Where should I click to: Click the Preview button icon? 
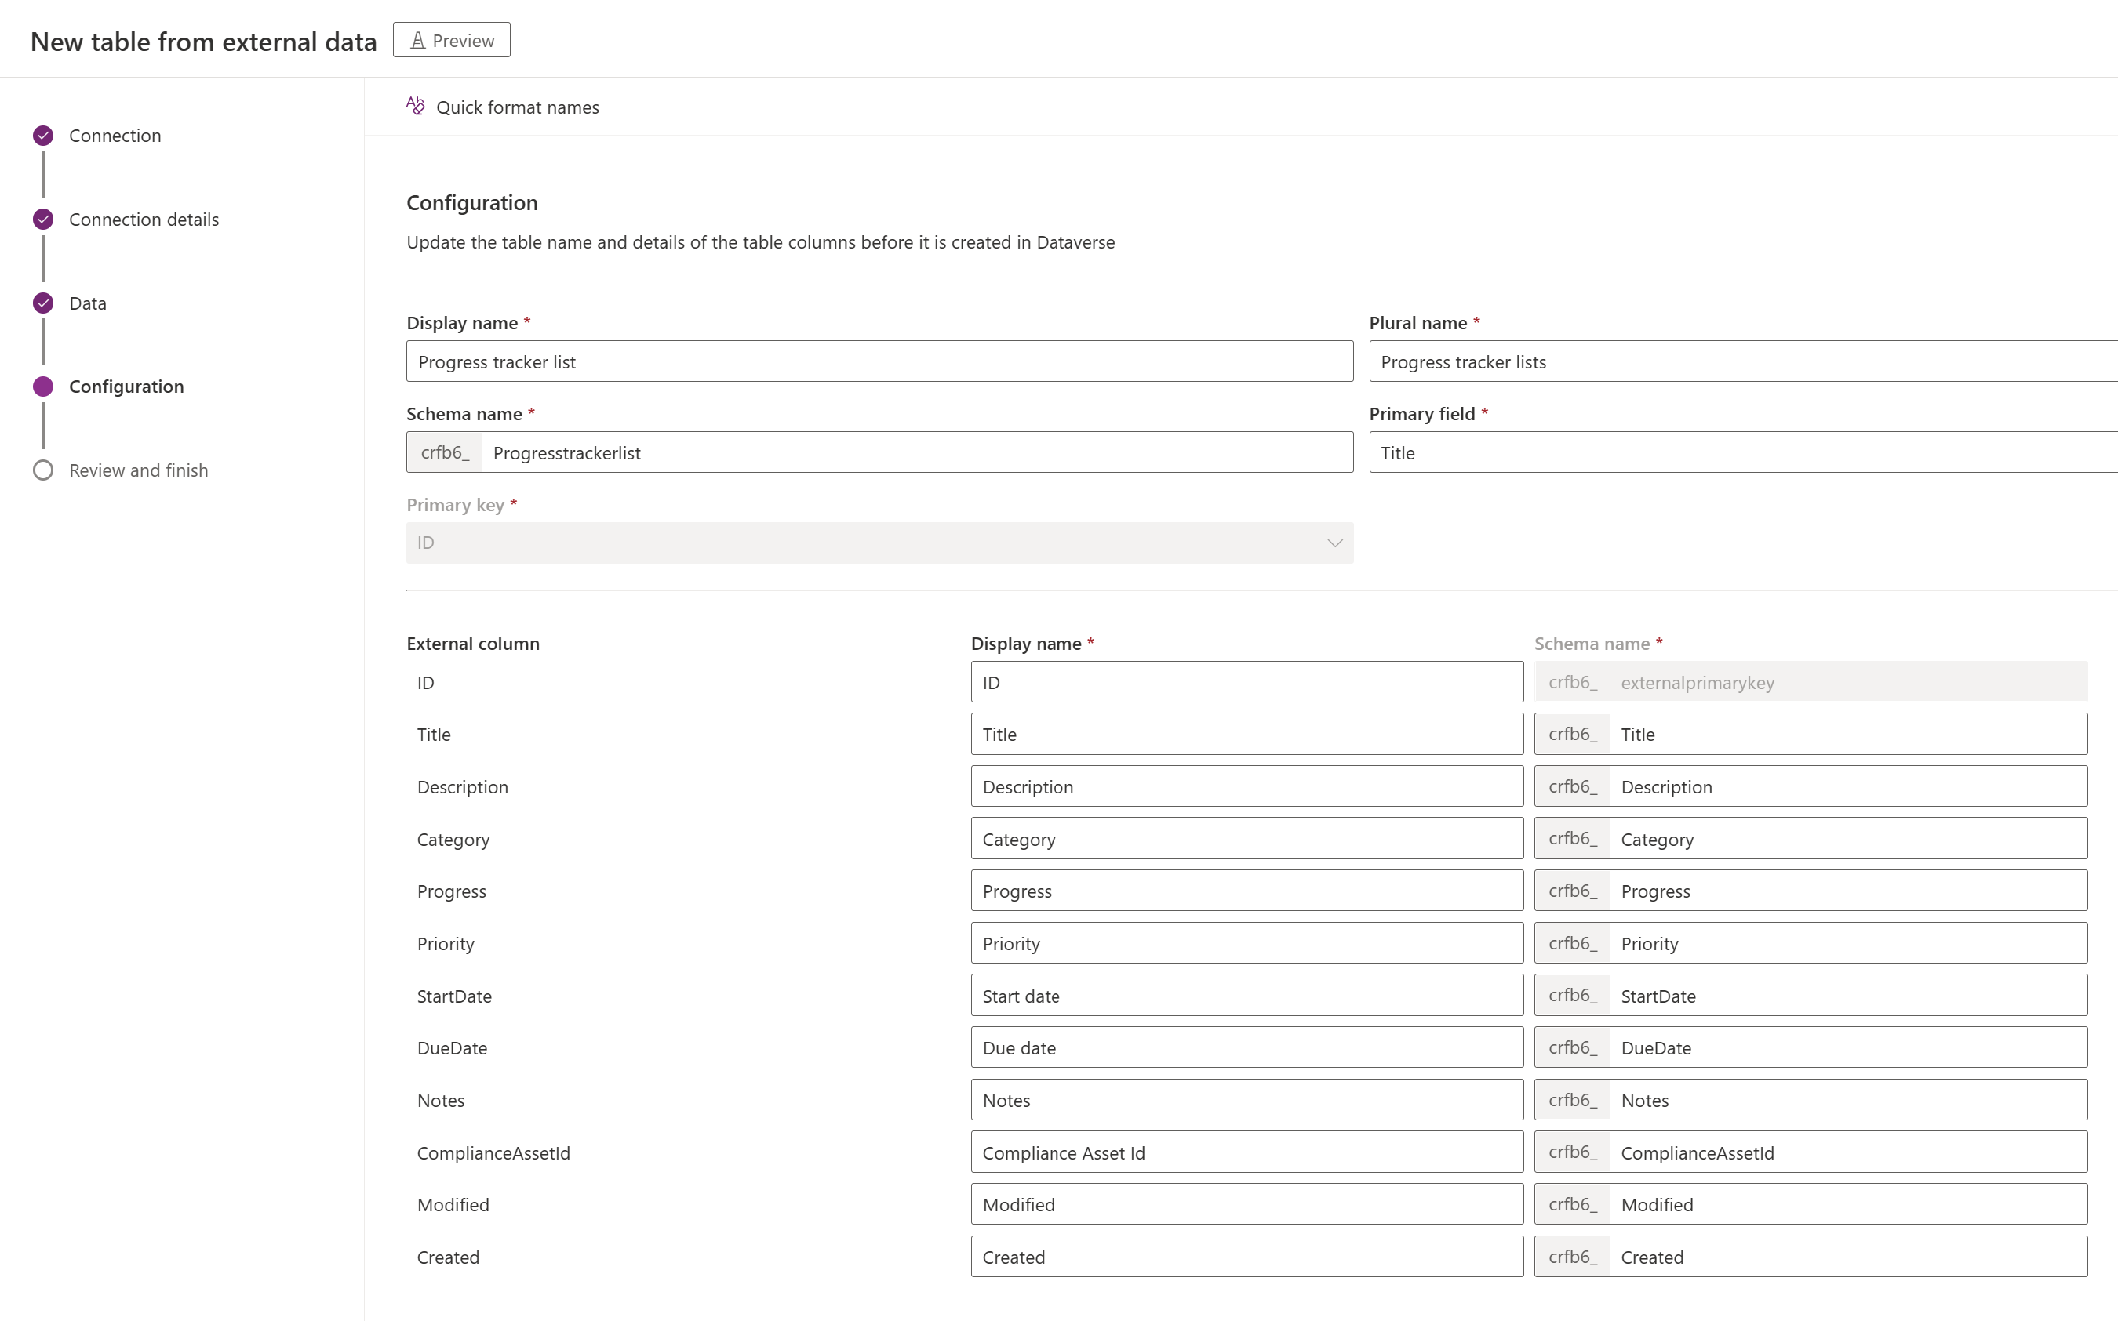coord(419,39)
